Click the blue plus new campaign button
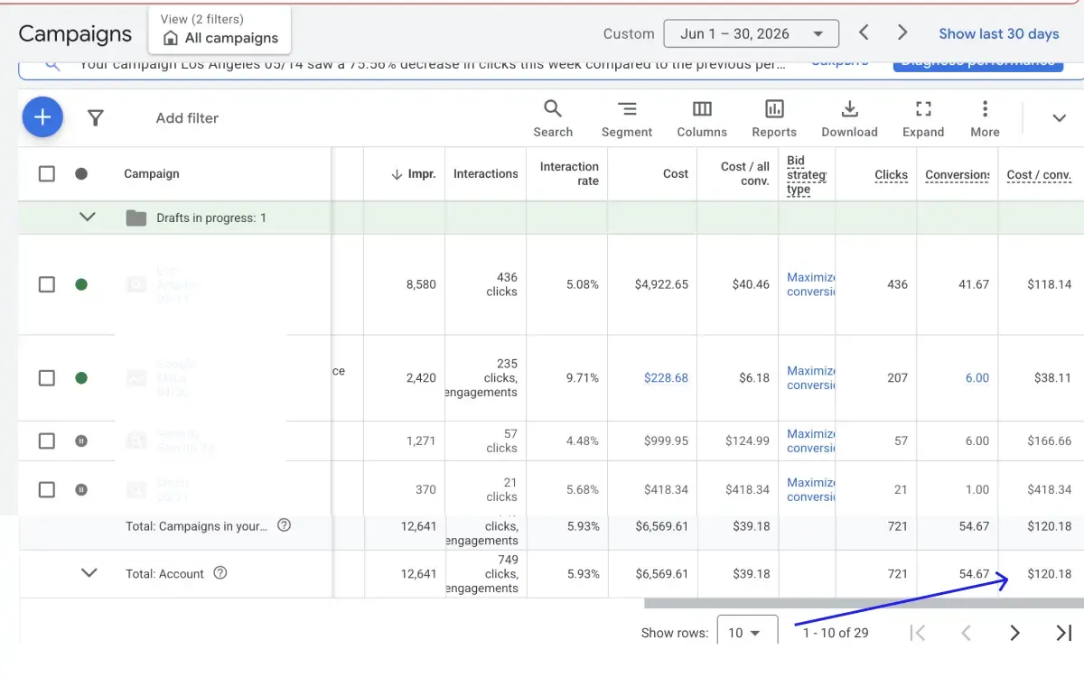Screen dimensions: 1084x677 (x=42, y=117)
